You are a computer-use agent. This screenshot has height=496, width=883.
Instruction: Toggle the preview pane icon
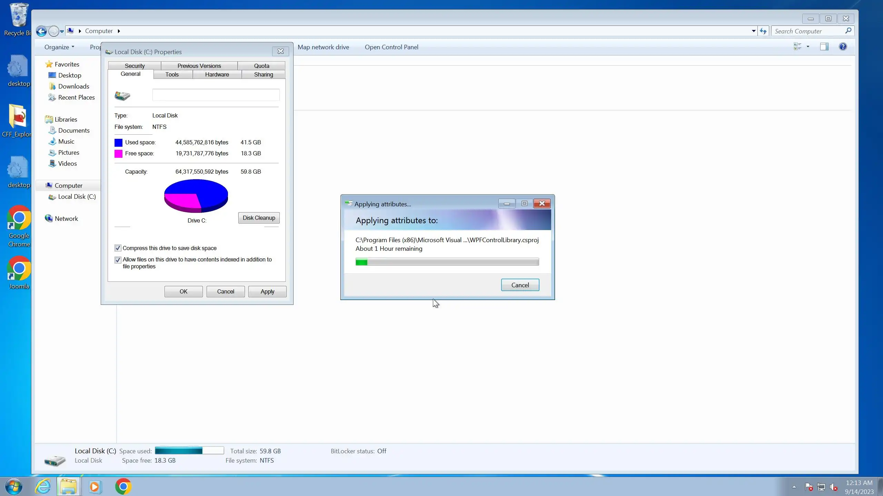pos(824,47)
